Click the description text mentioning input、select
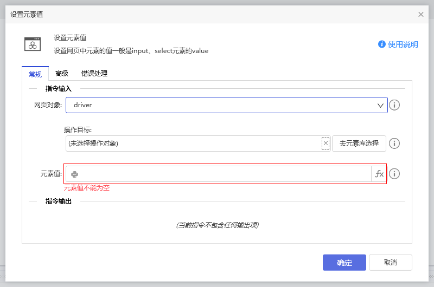Image resolution: width=434 pixels, height=287 pixels. click(x=131, y=51)
